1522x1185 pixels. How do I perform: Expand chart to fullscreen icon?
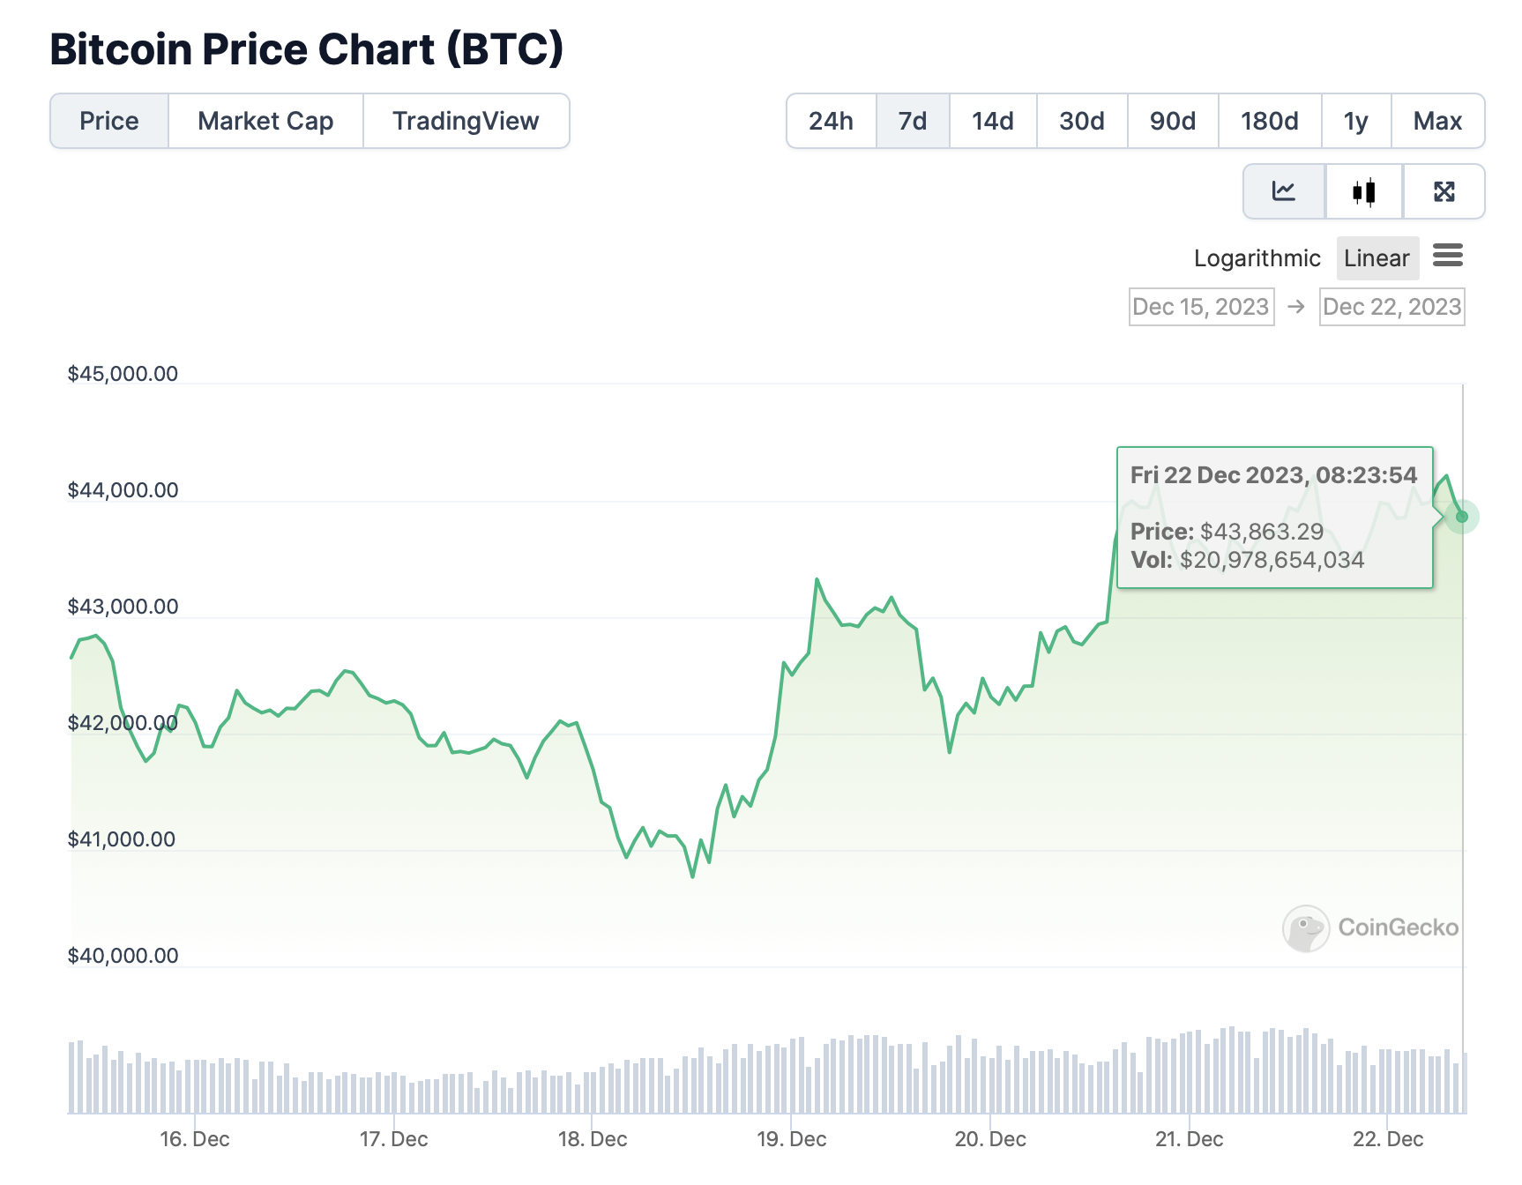tap(1444, 191)
